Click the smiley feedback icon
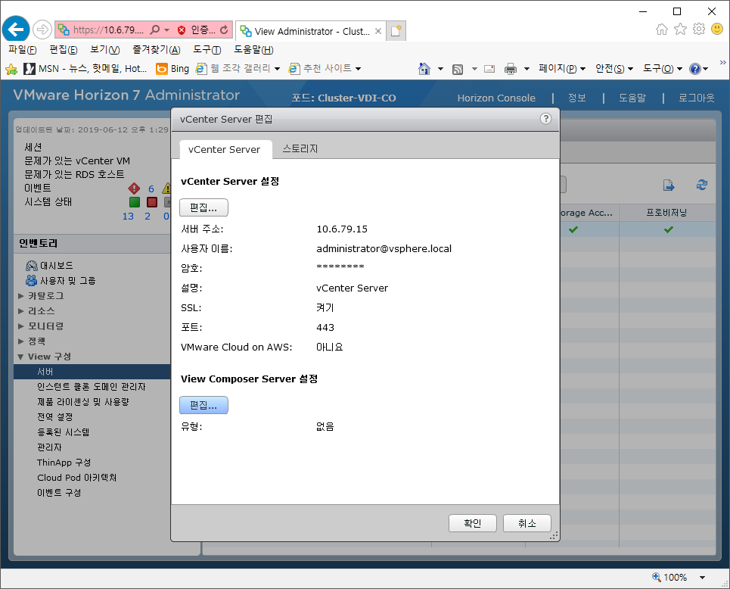 point(717,29)
